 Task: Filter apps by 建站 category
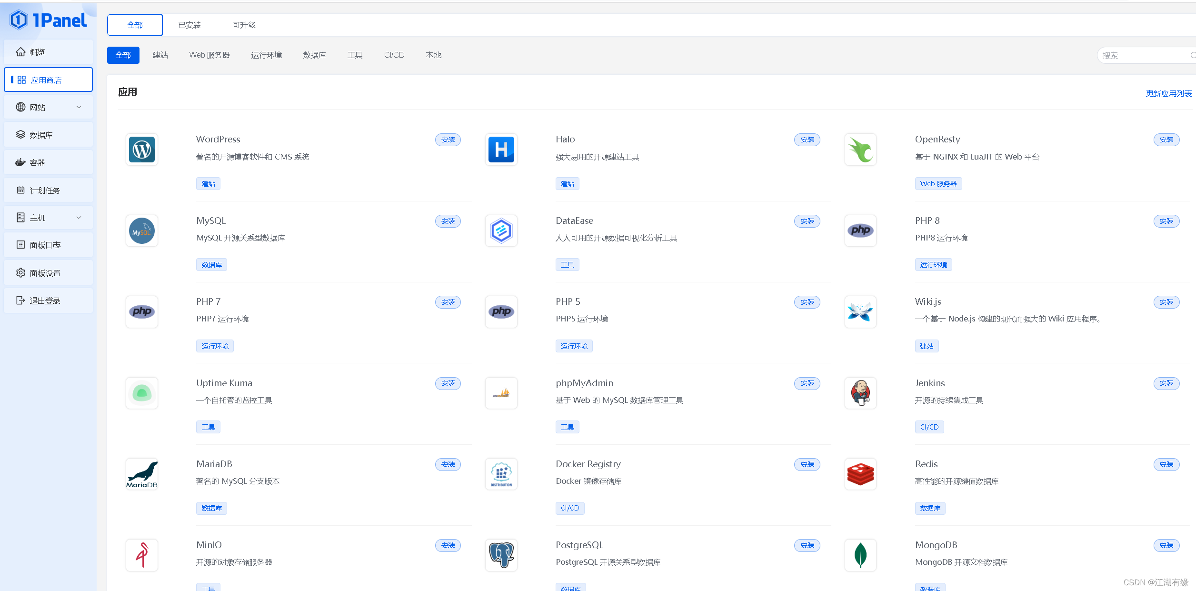(160, 55)
